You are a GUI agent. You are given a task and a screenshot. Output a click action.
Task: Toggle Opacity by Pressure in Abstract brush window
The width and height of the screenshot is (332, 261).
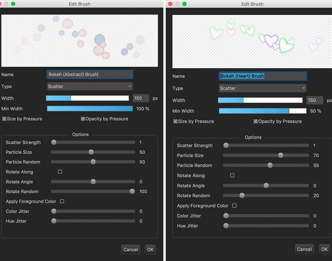(x=83, y=119)
